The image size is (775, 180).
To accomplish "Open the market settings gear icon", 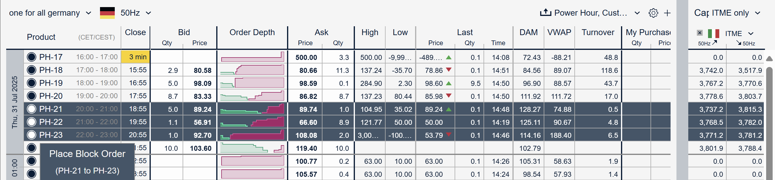I will 653,13.
